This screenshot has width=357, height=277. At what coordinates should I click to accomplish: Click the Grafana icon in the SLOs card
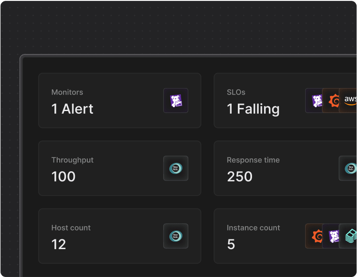tap(331, 100)
